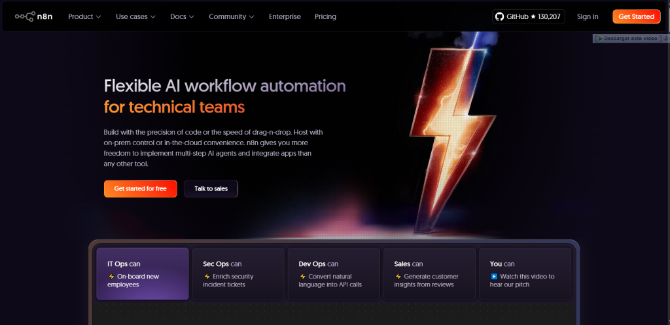Open the Use cases menu
The height and width of the screenshot is (325, 670).
135,16
